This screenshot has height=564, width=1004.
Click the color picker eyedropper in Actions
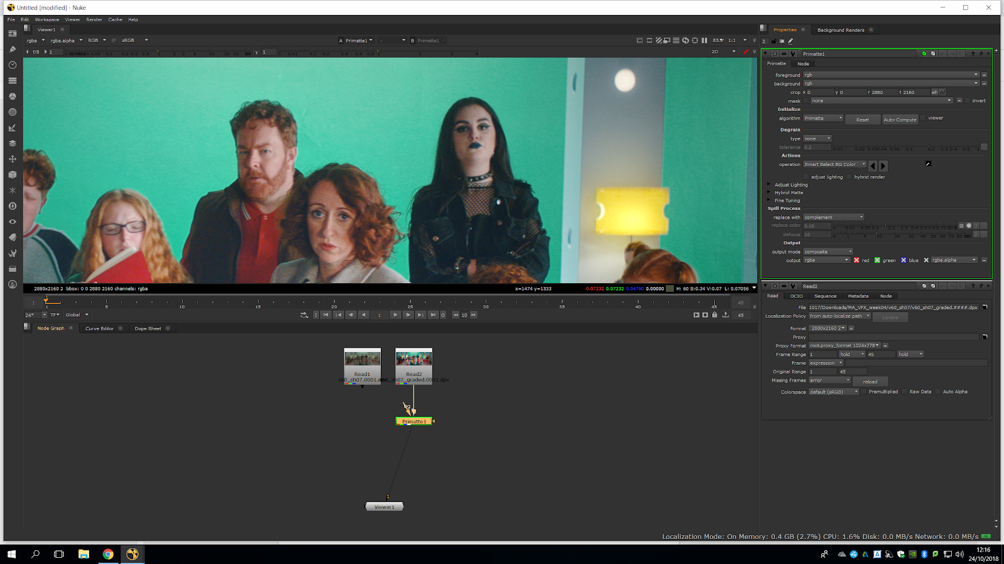(x=928, y=164)
